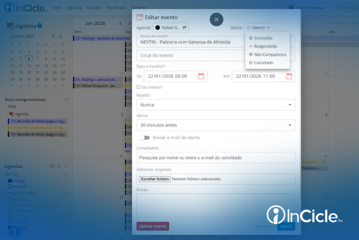Toggle Enviar e-mail de alerta switch
This screenshot has width=359, height=240.
(x=144, y=138)
